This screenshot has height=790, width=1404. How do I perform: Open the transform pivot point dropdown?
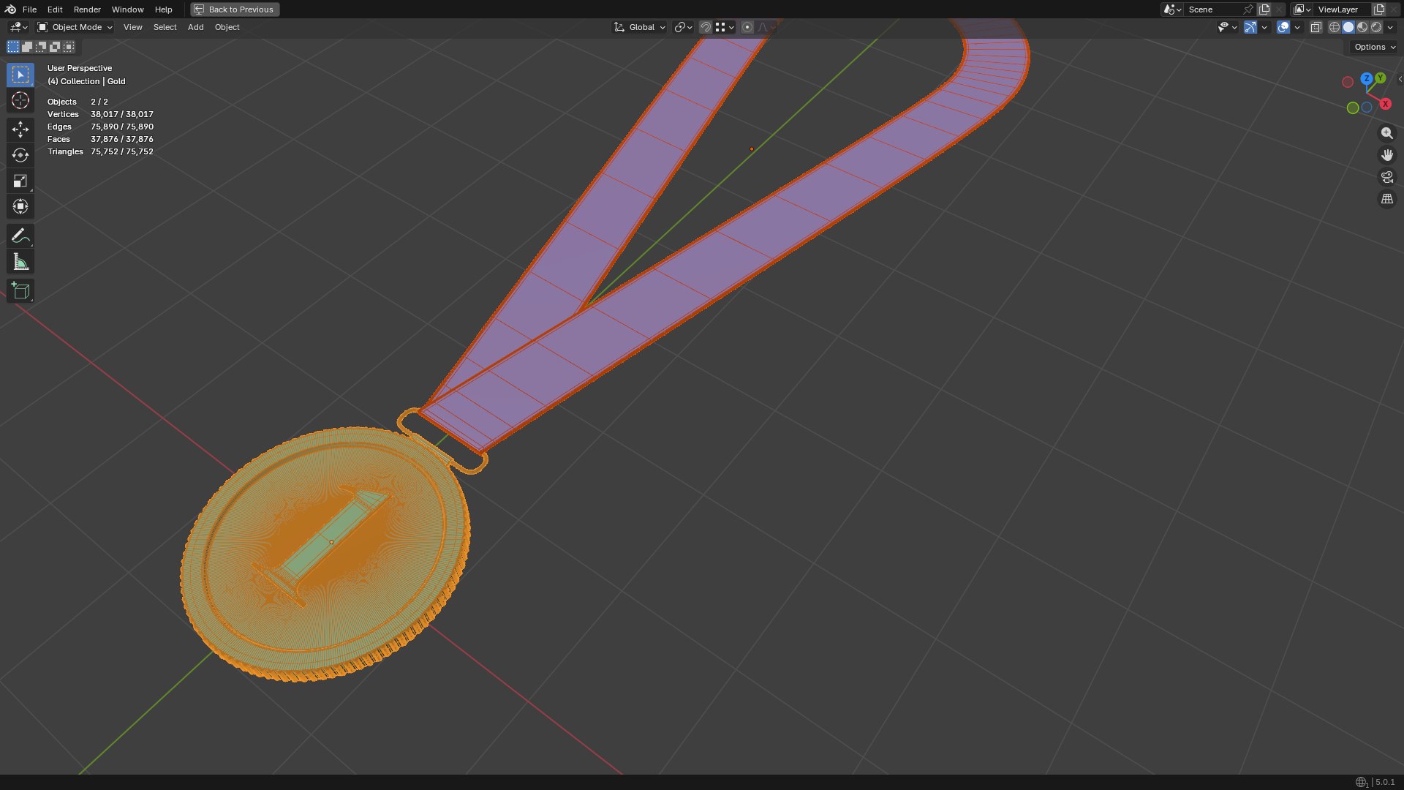(683, 27)
